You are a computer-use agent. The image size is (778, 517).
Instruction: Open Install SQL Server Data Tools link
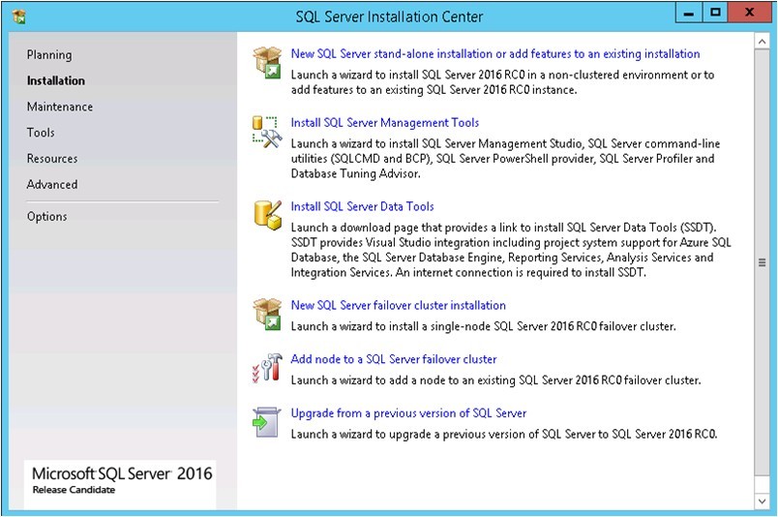click(362, 206)
